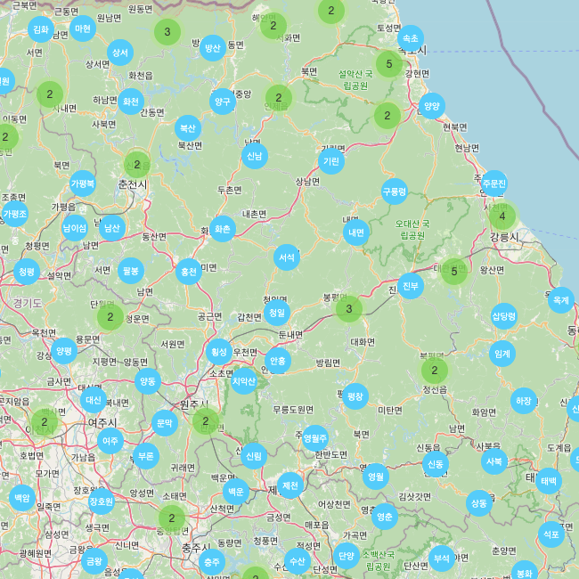
Task: Click the 남이섬 marker
Action: pyautogui.click(x=75, y=227)
